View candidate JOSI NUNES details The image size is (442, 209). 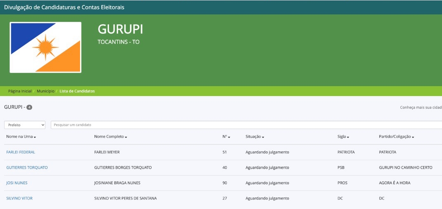click(17, 183)
